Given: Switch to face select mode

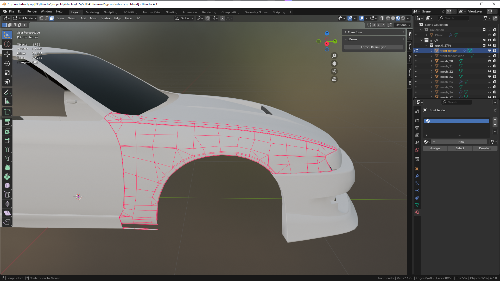Looking at the screenshot, I should click(x=52, y=18).
